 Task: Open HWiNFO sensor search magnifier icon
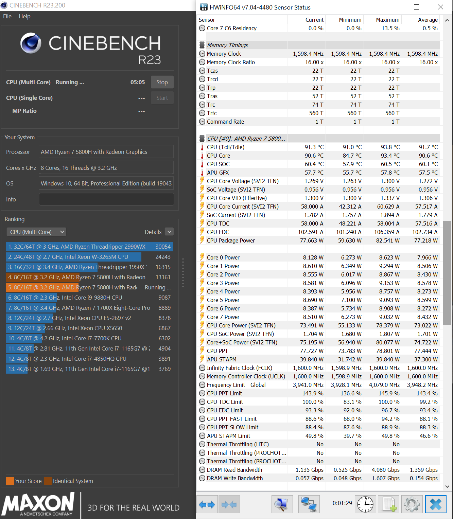pyautogui.click(x=282, y=504)
